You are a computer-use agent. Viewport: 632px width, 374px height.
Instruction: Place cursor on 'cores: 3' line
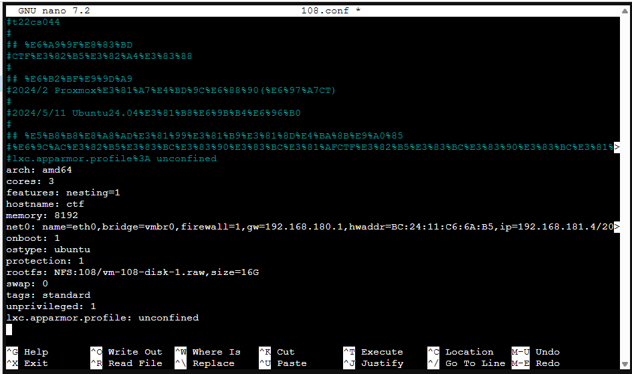point(30,181)
